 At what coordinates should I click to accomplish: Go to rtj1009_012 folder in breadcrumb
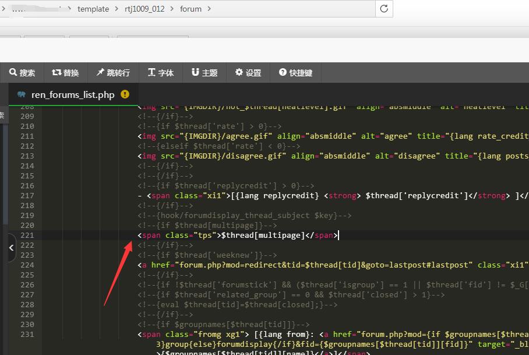[144, 9]
